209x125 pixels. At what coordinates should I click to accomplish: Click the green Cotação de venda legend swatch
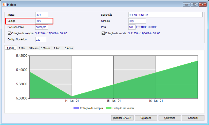coord(109,108)
